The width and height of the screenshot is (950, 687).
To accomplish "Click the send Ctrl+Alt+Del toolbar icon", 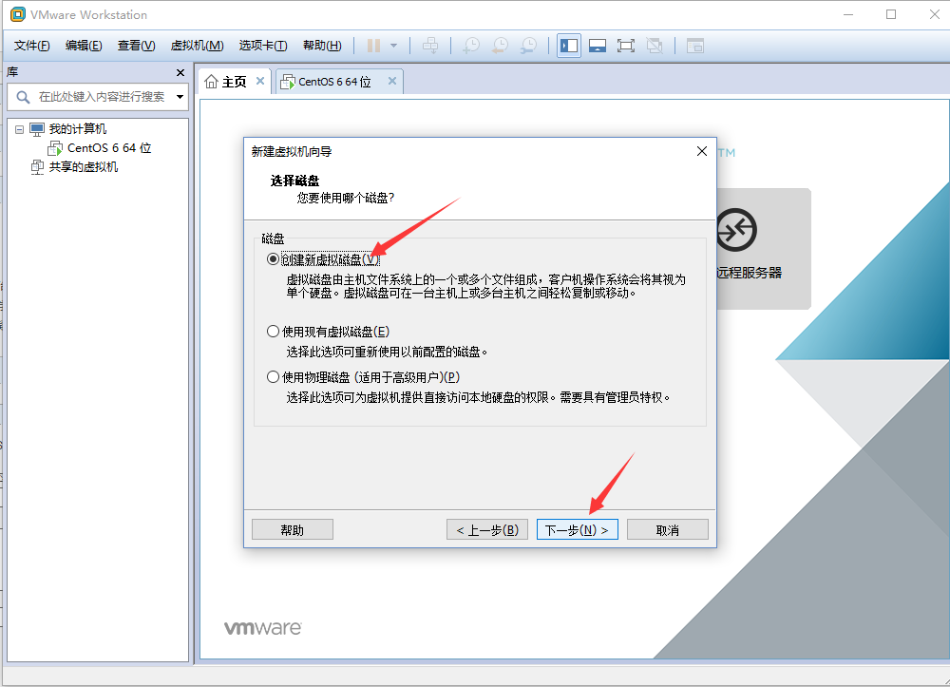I will (430, 46).
